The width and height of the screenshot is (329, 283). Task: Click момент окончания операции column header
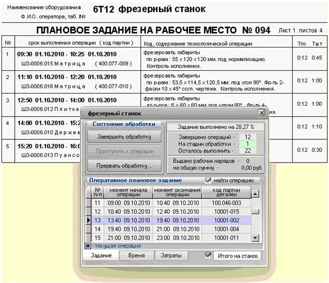(177, 192)
